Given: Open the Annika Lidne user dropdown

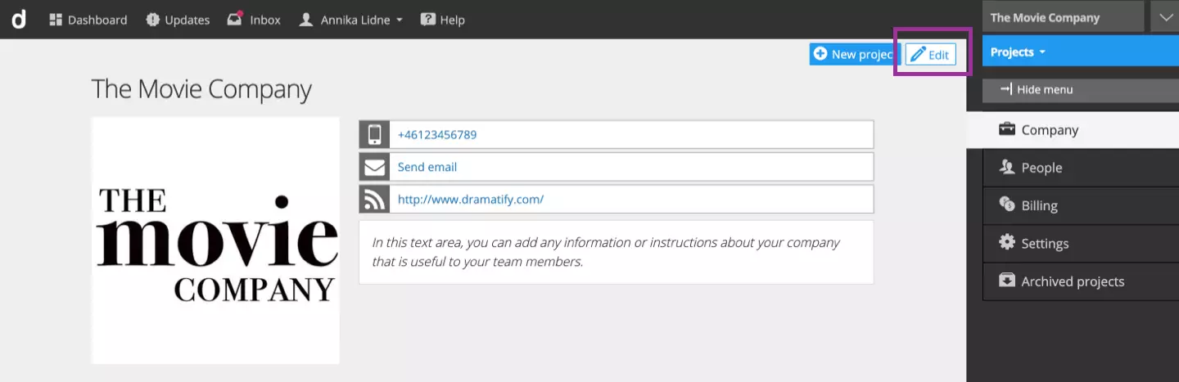Looking at the screenshot, I should click(x=350, y=20).
